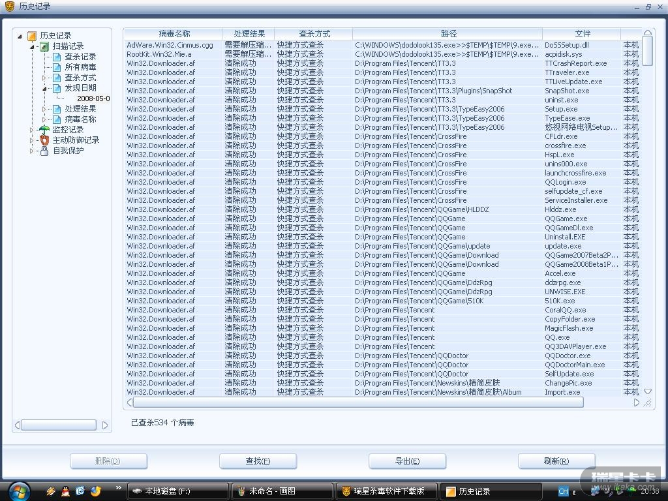Click the 历史记录 root folder icon in tree

point(32,36)
